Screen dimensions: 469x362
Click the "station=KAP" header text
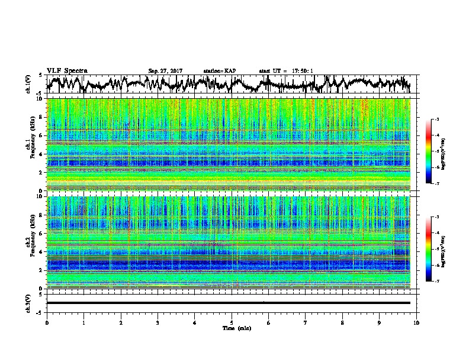219,71
